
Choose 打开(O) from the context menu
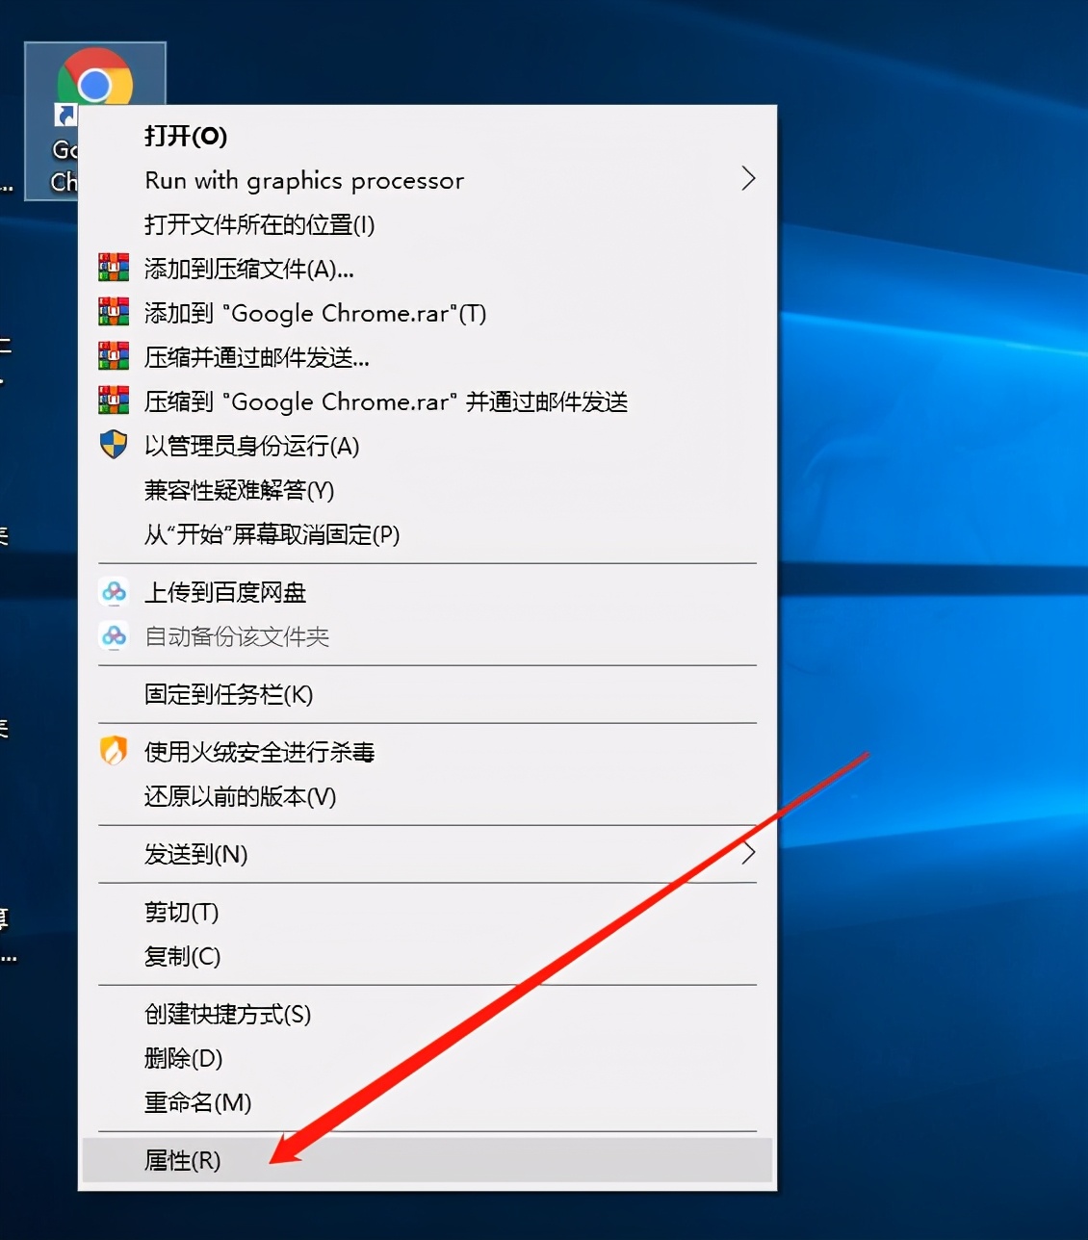(427, 136)
